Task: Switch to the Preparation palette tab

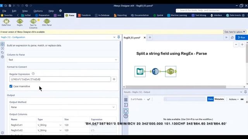Action: coord(42,15)
